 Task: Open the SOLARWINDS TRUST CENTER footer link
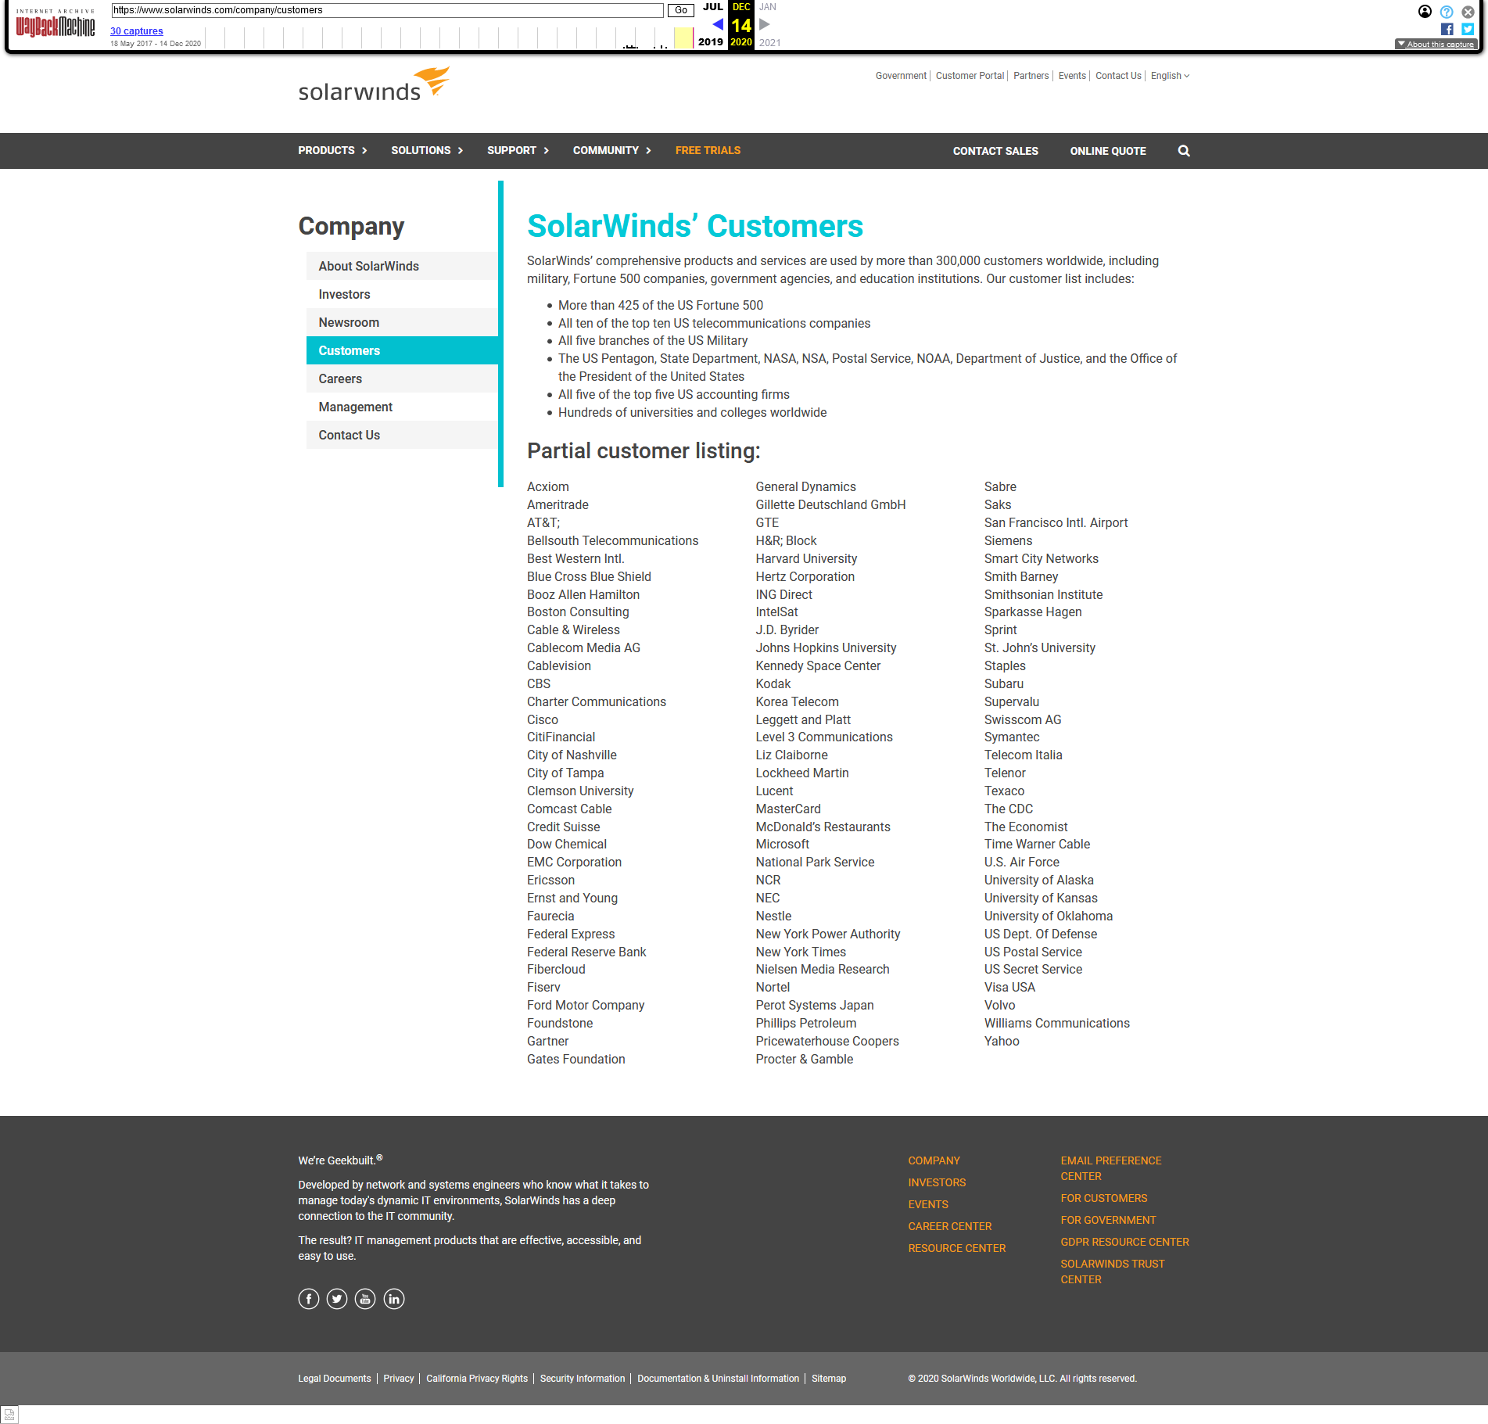pos(1112,1272)
